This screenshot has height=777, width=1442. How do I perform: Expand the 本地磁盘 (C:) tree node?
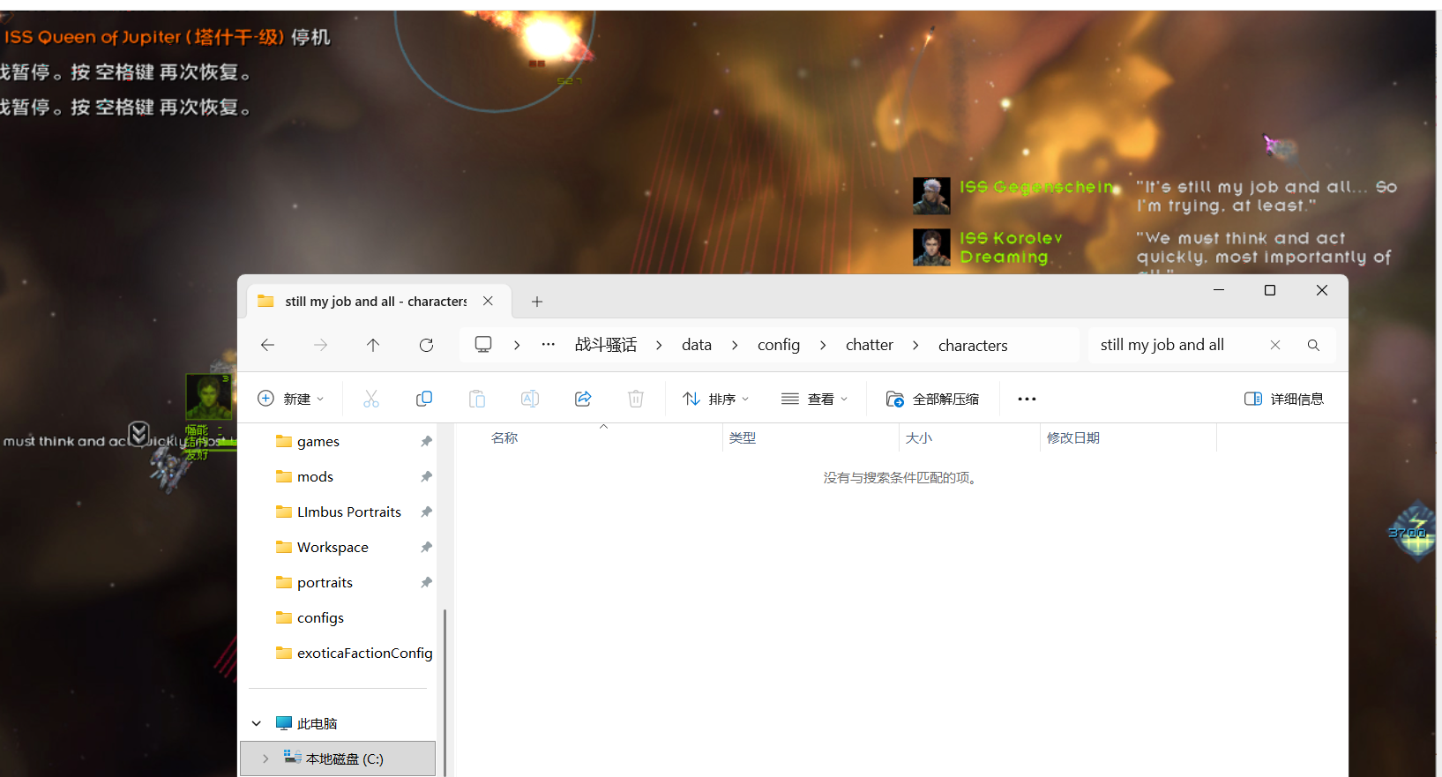(x=265, y=758)
